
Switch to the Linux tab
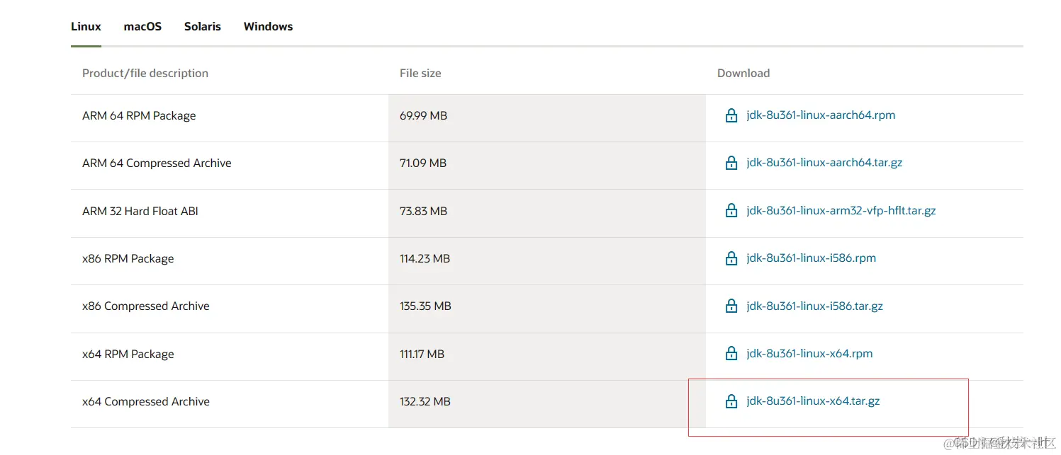86,27
